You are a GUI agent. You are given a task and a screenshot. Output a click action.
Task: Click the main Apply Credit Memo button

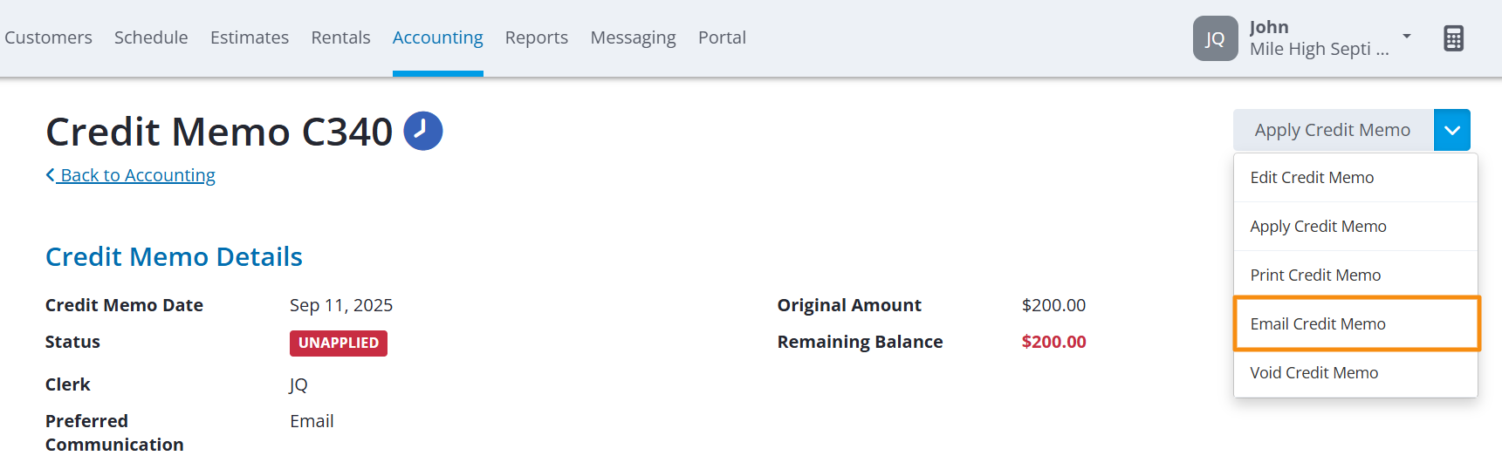pyautogui.click(x=1334, y=130)
